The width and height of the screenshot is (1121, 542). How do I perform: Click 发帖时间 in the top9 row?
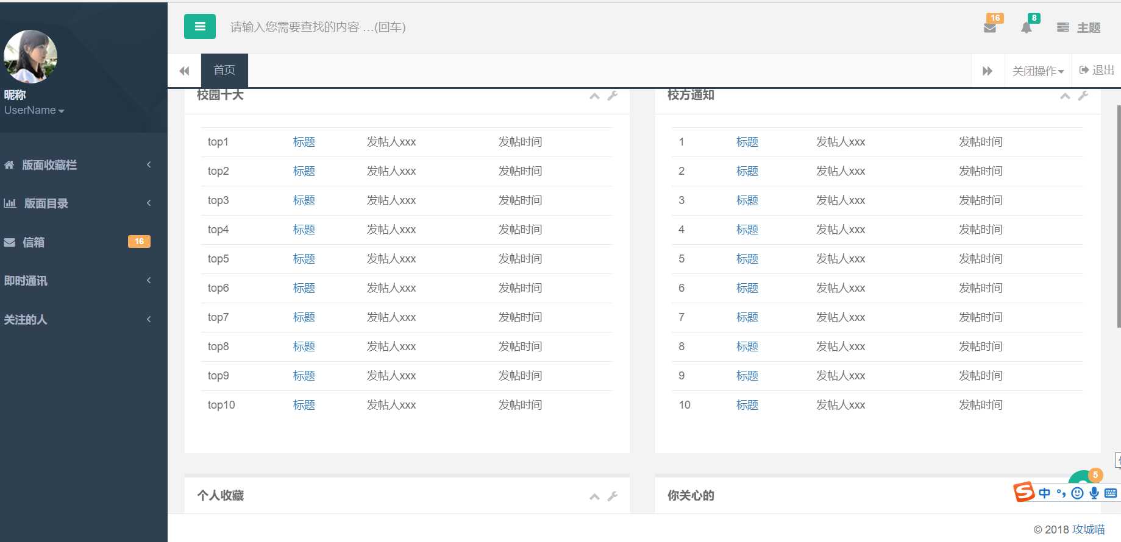[x=520, y=376]
